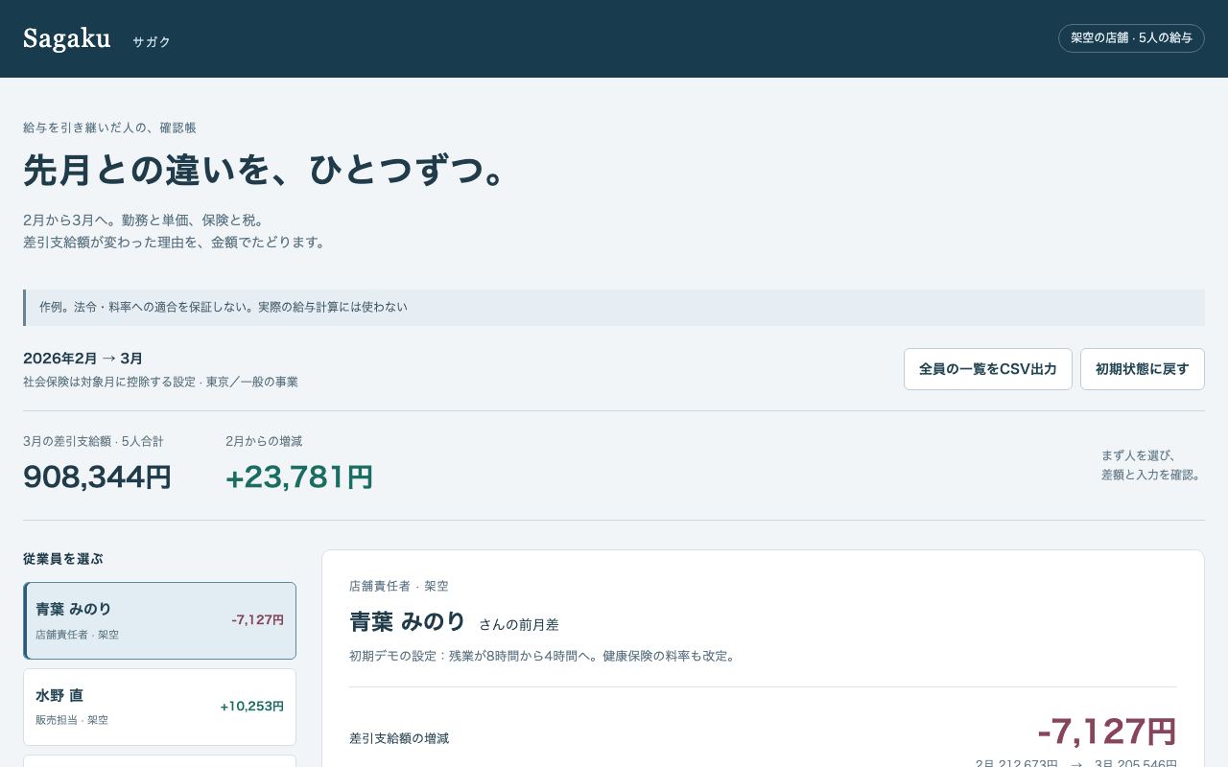Image resolution: width=1228 pixels, height=767 pixels.
Task: Click the 2026年2月 → 3月 period label
Action: coord(83,359)
